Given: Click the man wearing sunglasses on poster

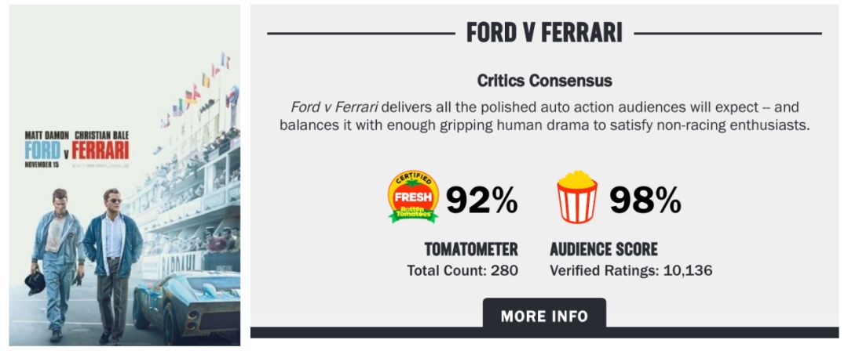Looking at the screenshot, I should tap(114, 259).
